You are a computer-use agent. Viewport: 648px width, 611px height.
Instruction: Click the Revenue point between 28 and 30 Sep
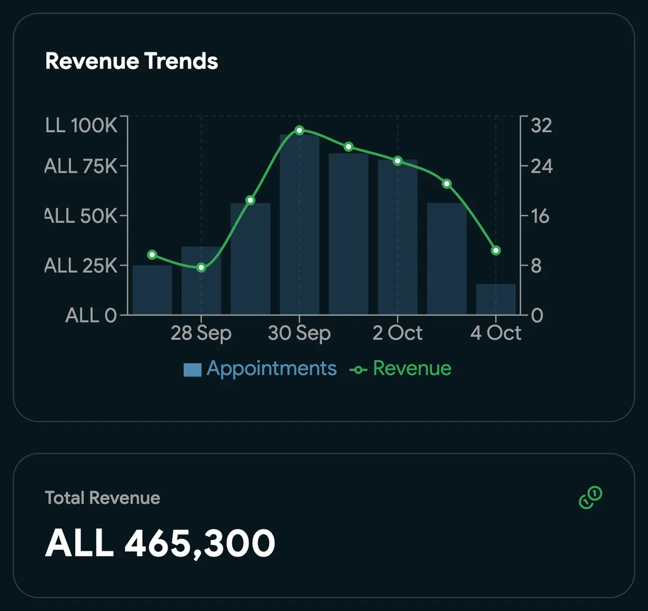(x=250, y=200)
